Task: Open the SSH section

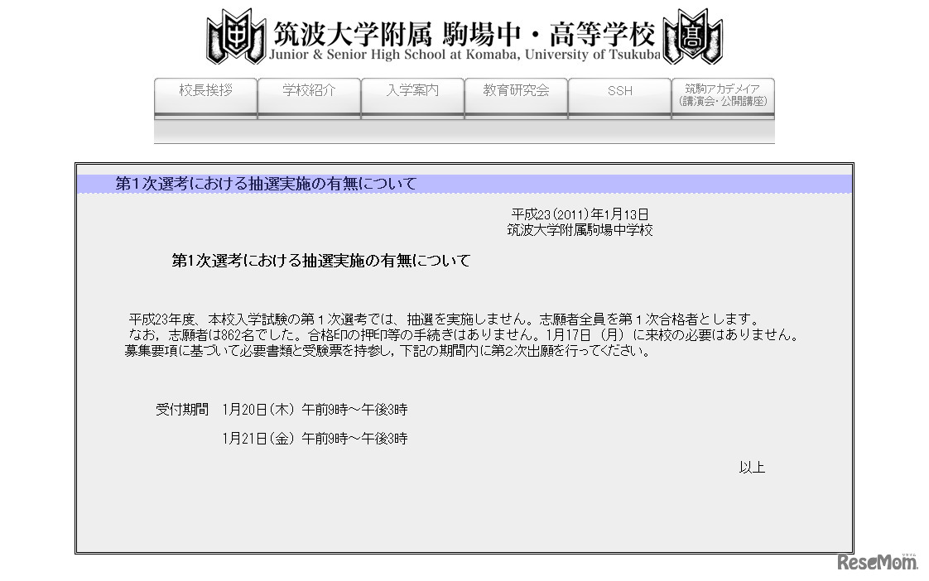Action: [x=619, y=93]
